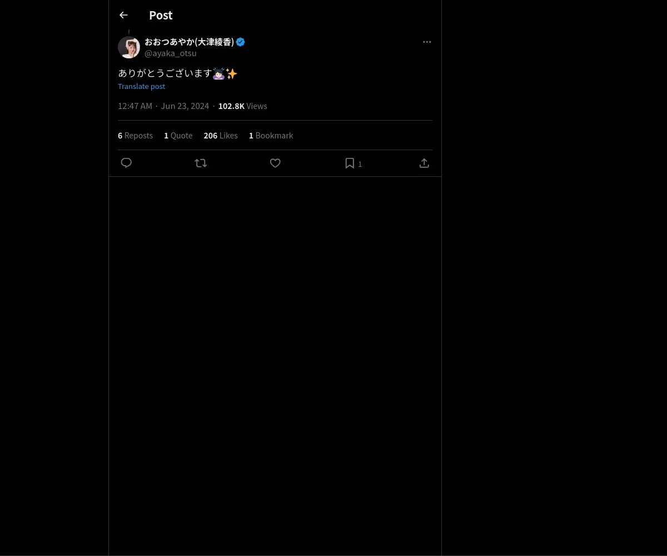This screenshot has height=556, width=667.
Task: Open the 1 Bookmark count
Action: (271, 136)
